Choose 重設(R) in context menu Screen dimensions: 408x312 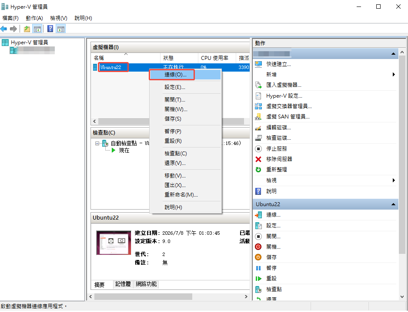pos(185,141)
